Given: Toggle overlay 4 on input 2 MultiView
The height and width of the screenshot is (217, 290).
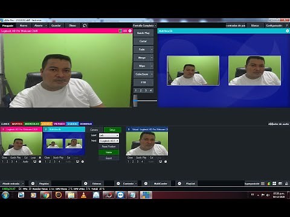Looking at the screenshot, I should (59, 162).
